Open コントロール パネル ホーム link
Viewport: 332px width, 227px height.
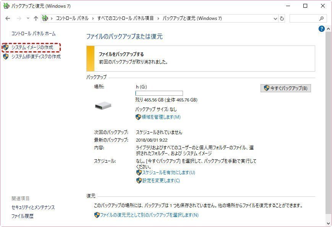tap(34, 34)
